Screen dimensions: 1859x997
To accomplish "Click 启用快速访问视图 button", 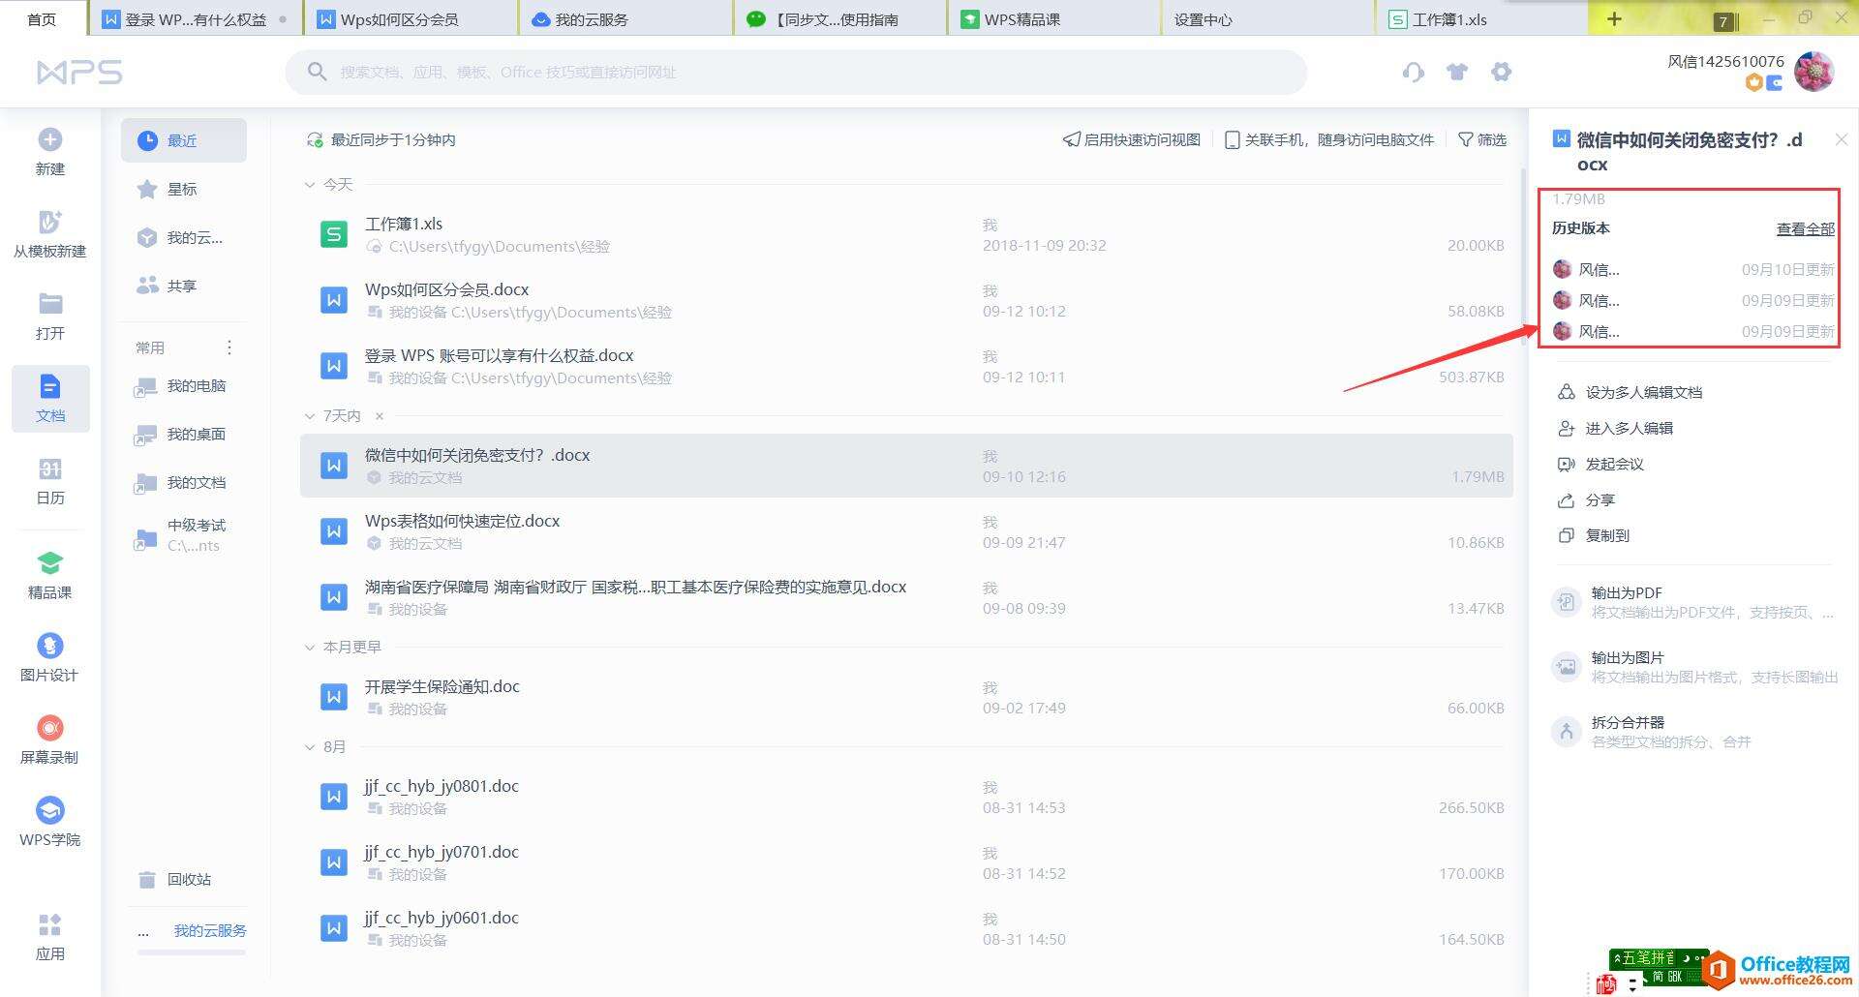I will tap(1132, 140).
